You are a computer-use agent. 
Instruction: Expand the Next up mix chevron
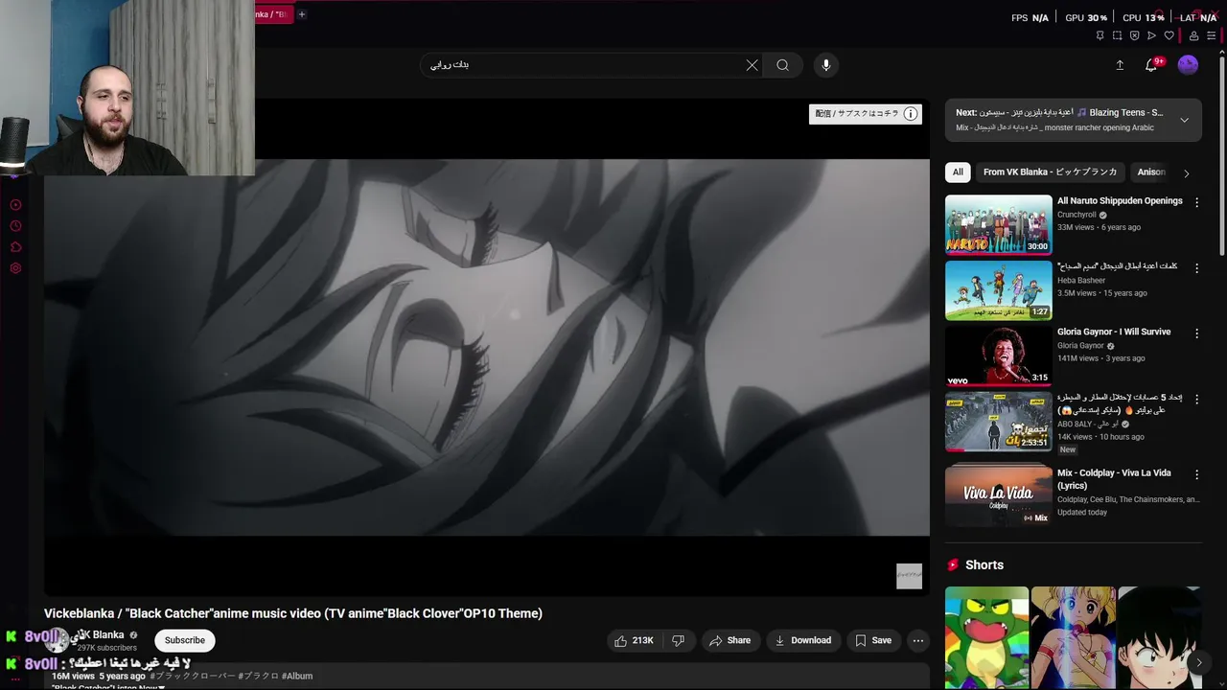1184,120
